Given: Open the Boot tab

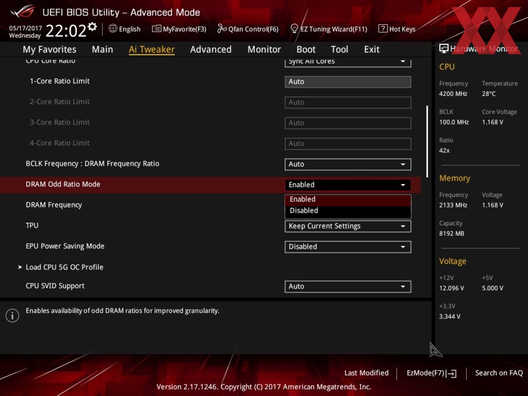Looking at the screenshot, I should point(306,49).
